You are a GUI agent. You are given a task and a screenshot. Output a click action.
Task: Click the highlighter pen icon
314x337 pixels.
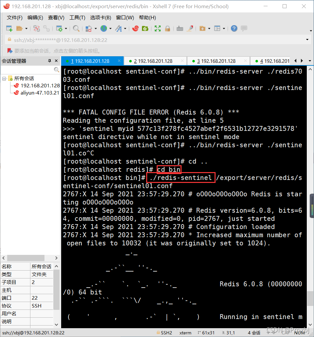(190, 28)
